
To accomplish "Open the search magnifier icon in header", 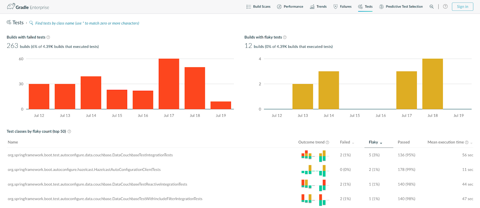I will (x=431, y=7).
